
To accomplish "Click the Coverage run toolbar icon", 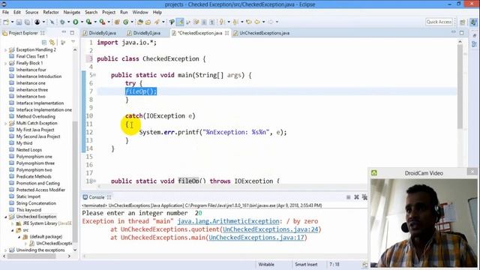I will (x=88, y=22).
